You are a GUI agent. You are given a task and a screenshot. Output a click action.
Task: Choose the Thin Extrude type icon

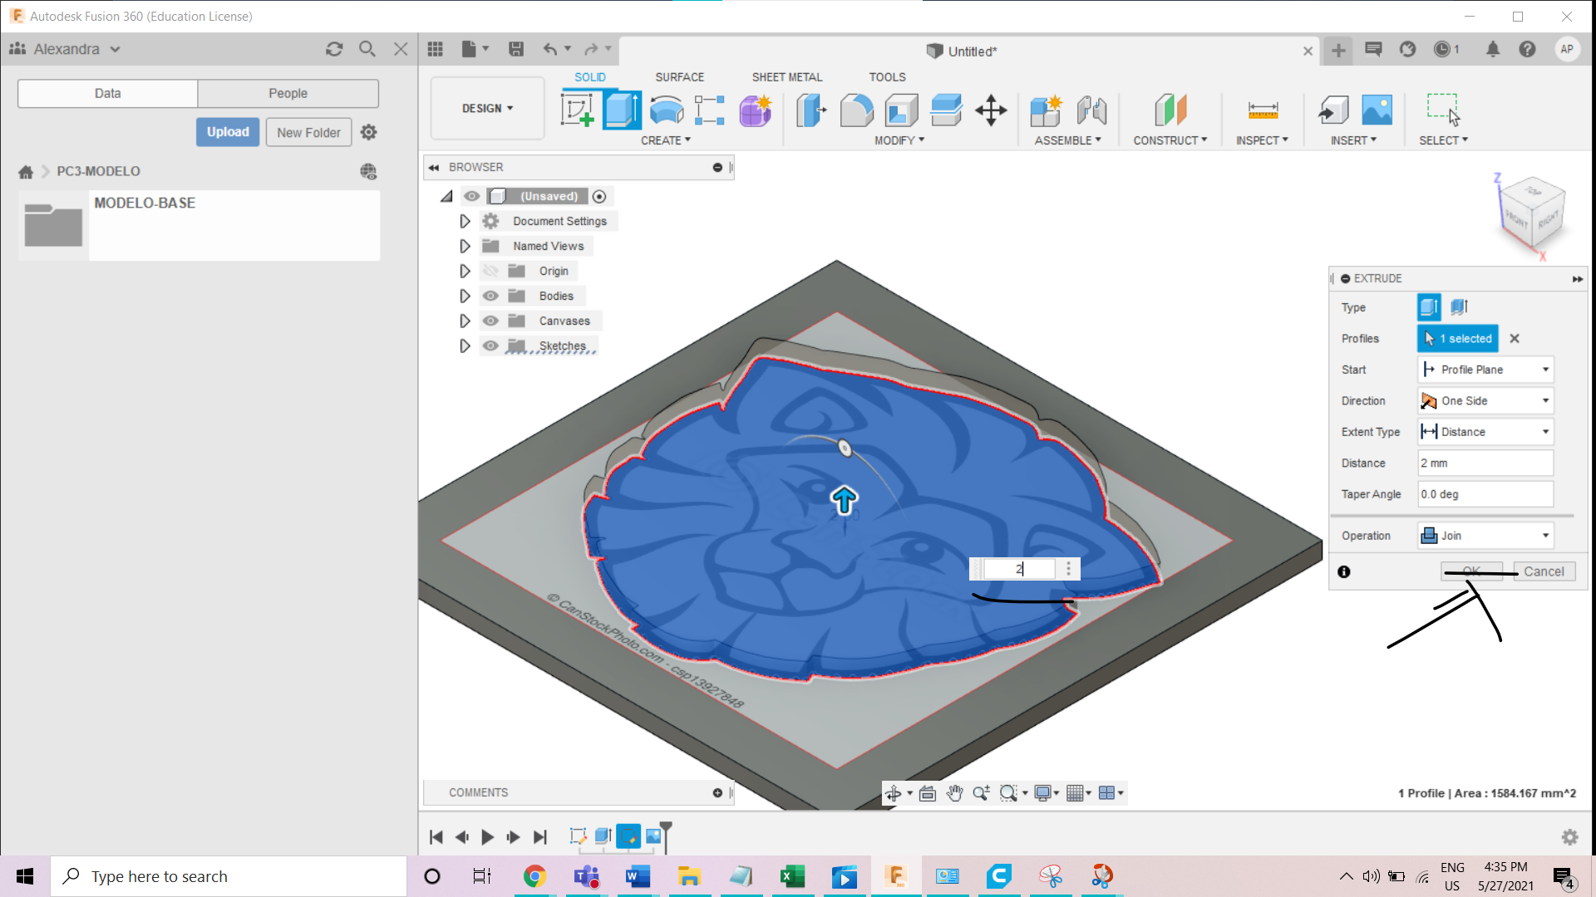(1459, 307)
